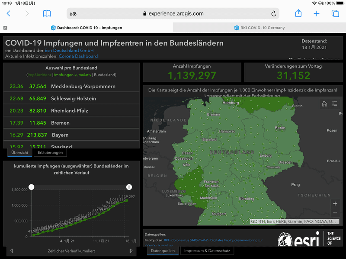
Task: Reload the page with the refresh icon
Action: pyautogui.click(x=274, y=14)
